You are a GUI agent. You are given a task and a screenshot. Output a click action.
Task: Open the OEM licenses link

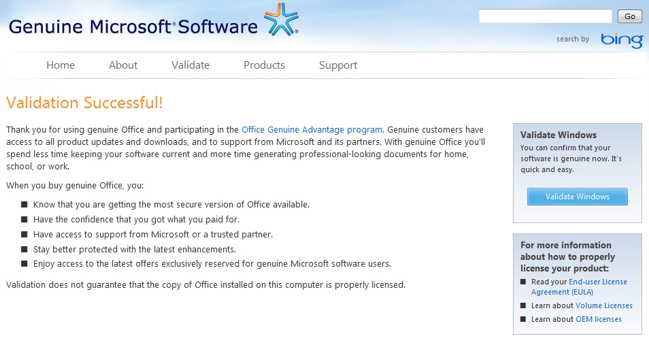(599, 319)
